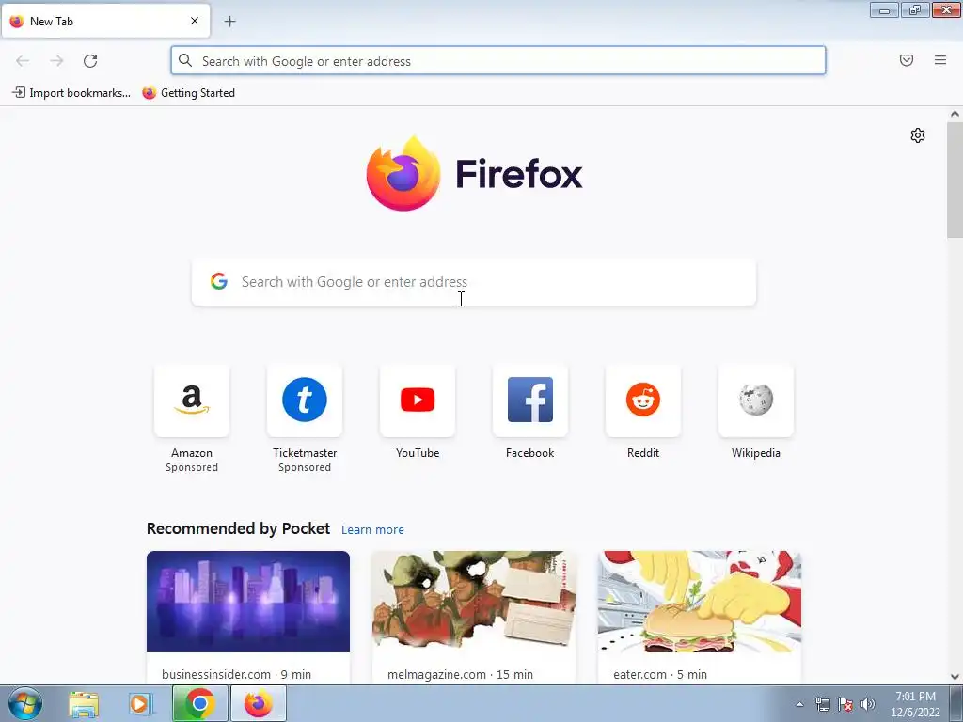The height and width of the screenshot is (722, 963).
Task: Open the melmagazine.com story thumbnail
Action: (x=474, y=602)
